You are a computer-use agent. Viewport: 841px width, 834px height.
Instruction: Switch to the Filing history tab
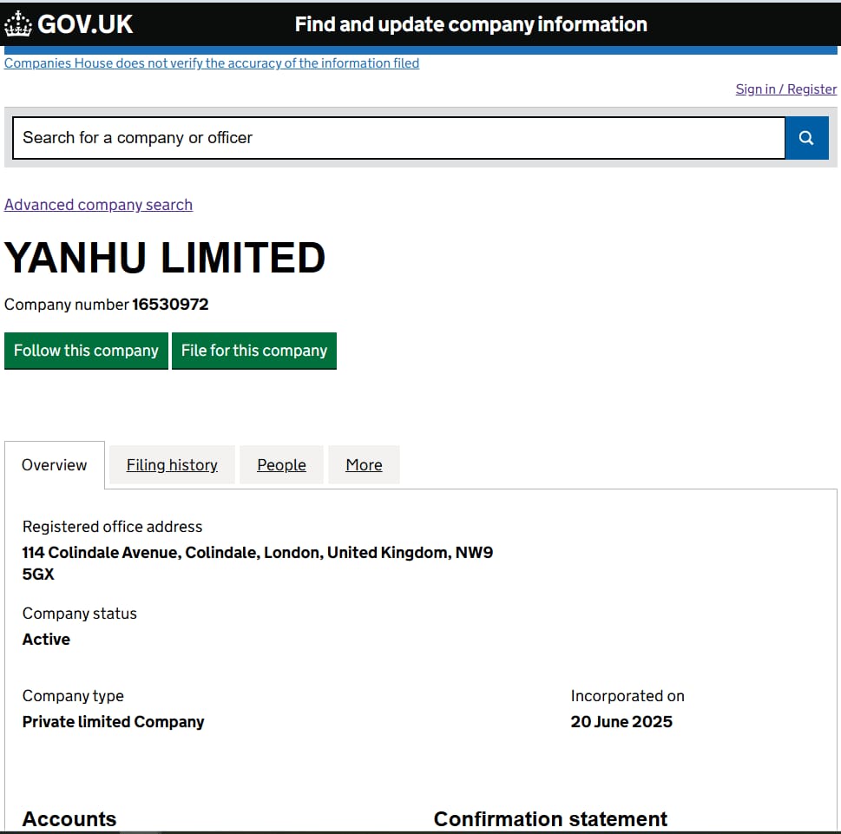click(x=172, y=465)
